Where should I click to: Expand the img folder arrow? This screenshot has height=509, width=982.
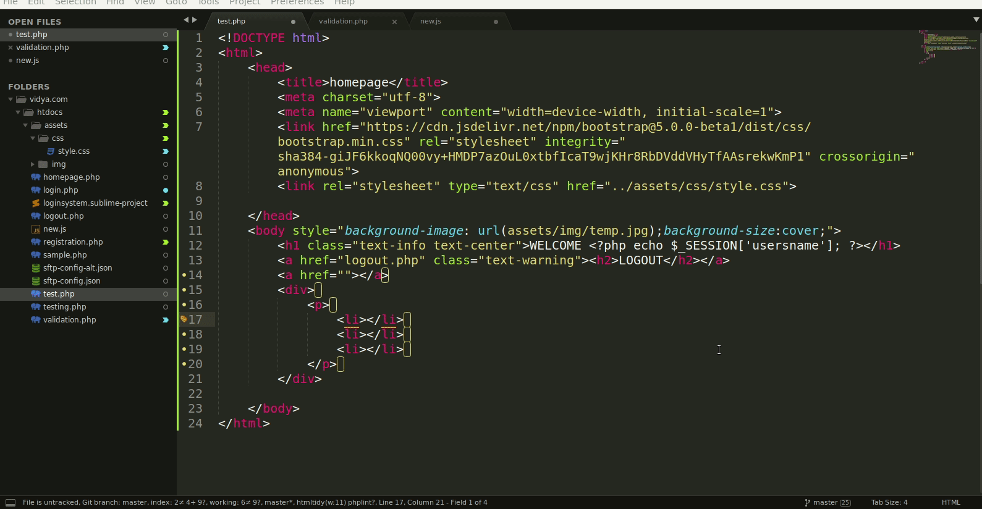(x=33, y=164)
